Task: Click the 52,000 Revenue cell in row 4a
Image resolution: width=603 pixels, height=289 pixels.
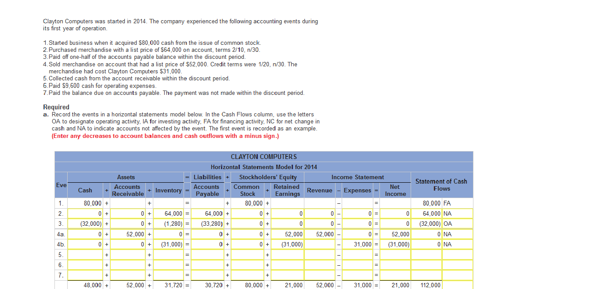Action: [x=320, y=234]
